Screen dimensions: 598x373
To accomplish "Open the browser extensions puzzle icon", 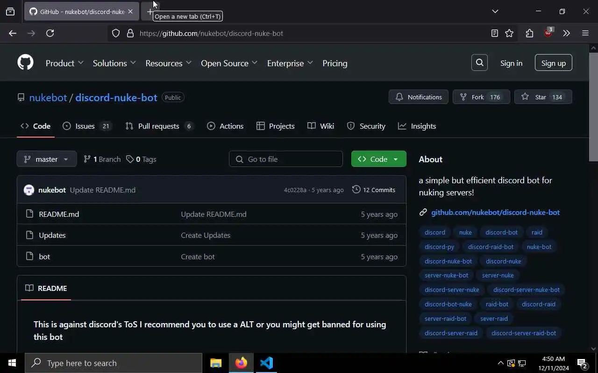I will [529, 33].
